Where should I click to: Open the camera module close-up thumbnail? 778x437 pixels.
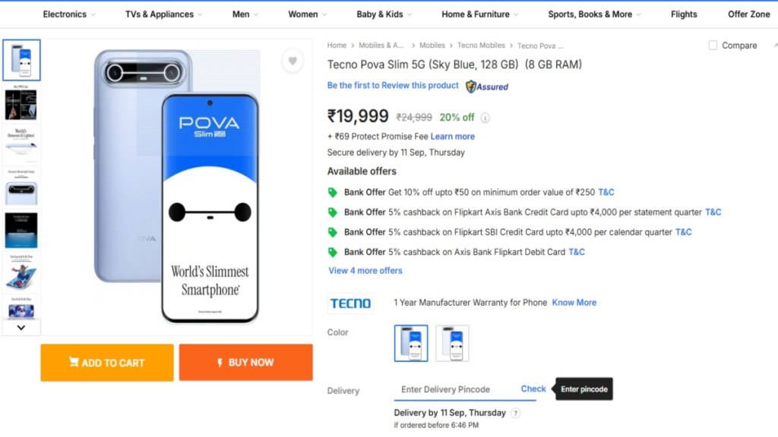(21, 187)
